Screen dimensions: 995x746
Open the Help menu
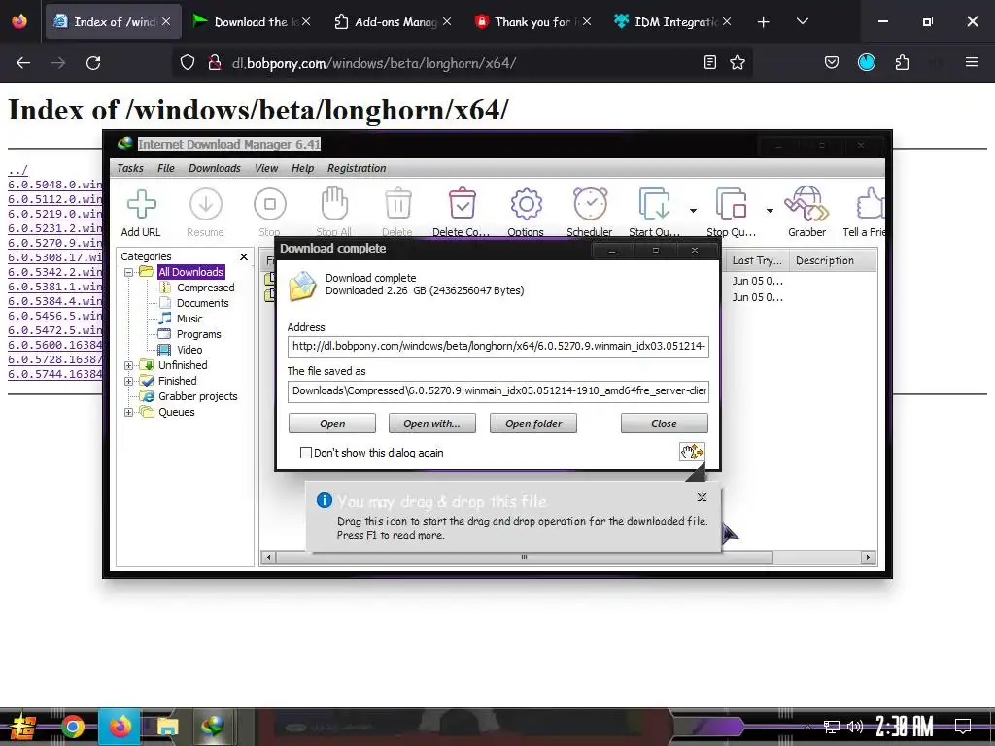coord(303,168)
